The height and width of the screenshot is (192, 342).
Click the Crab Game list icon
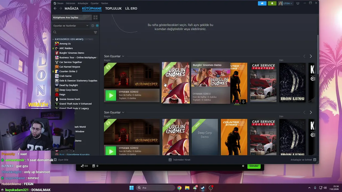point(57,76)
